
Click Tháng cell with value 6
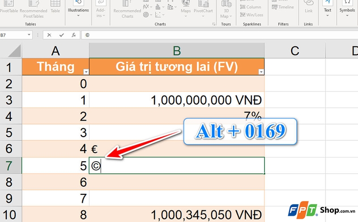click(x=55, y=182)
